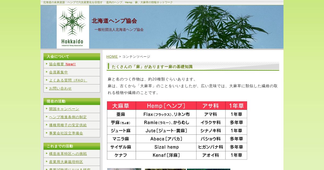The image size is (324, 170).
Task: Click the アマ科 table cell
Action: (x=211, y=114)
